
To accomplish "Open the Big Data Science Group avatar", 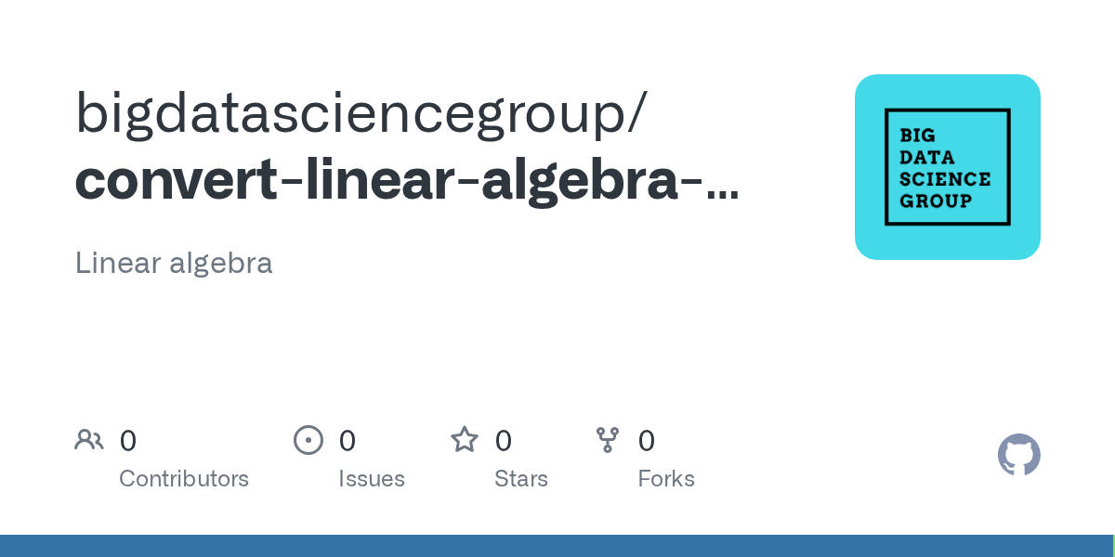I will (x=947, y=167).
